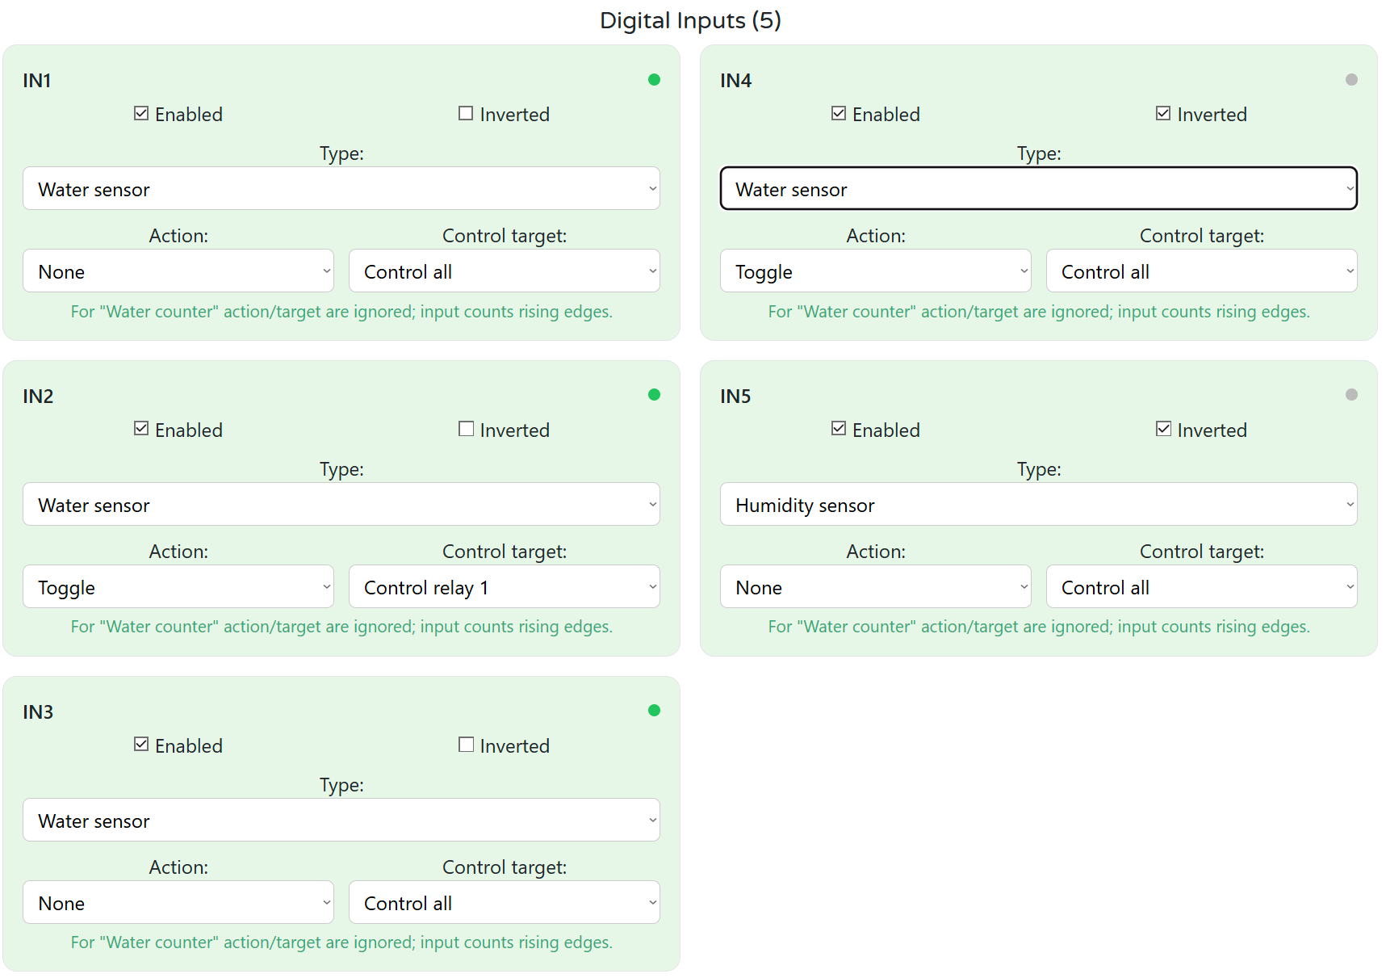
Task: Click the focused Water sensor dropdown on IN4
Action: 1038,188
